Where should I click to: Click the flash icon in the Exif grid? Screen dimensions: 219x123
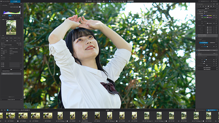point(11,40)
